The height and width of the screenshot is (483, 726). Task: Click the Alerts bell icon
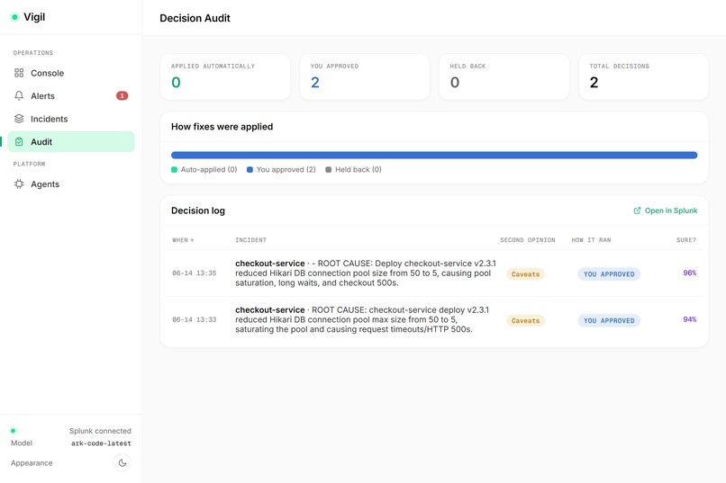[19, 95]
